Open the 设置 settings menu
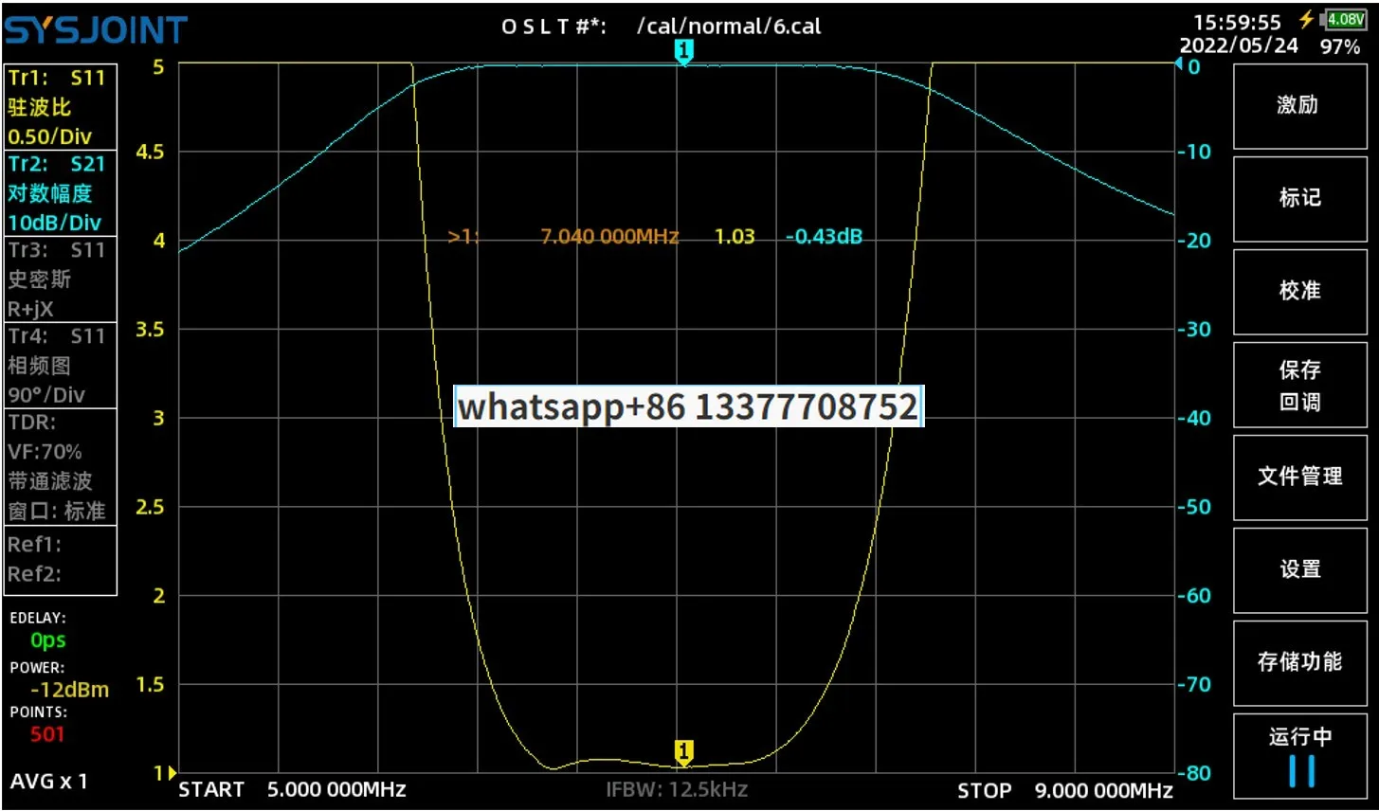Image resolution: width=1379 pixels, height=811 pixels. [1299, 569]
